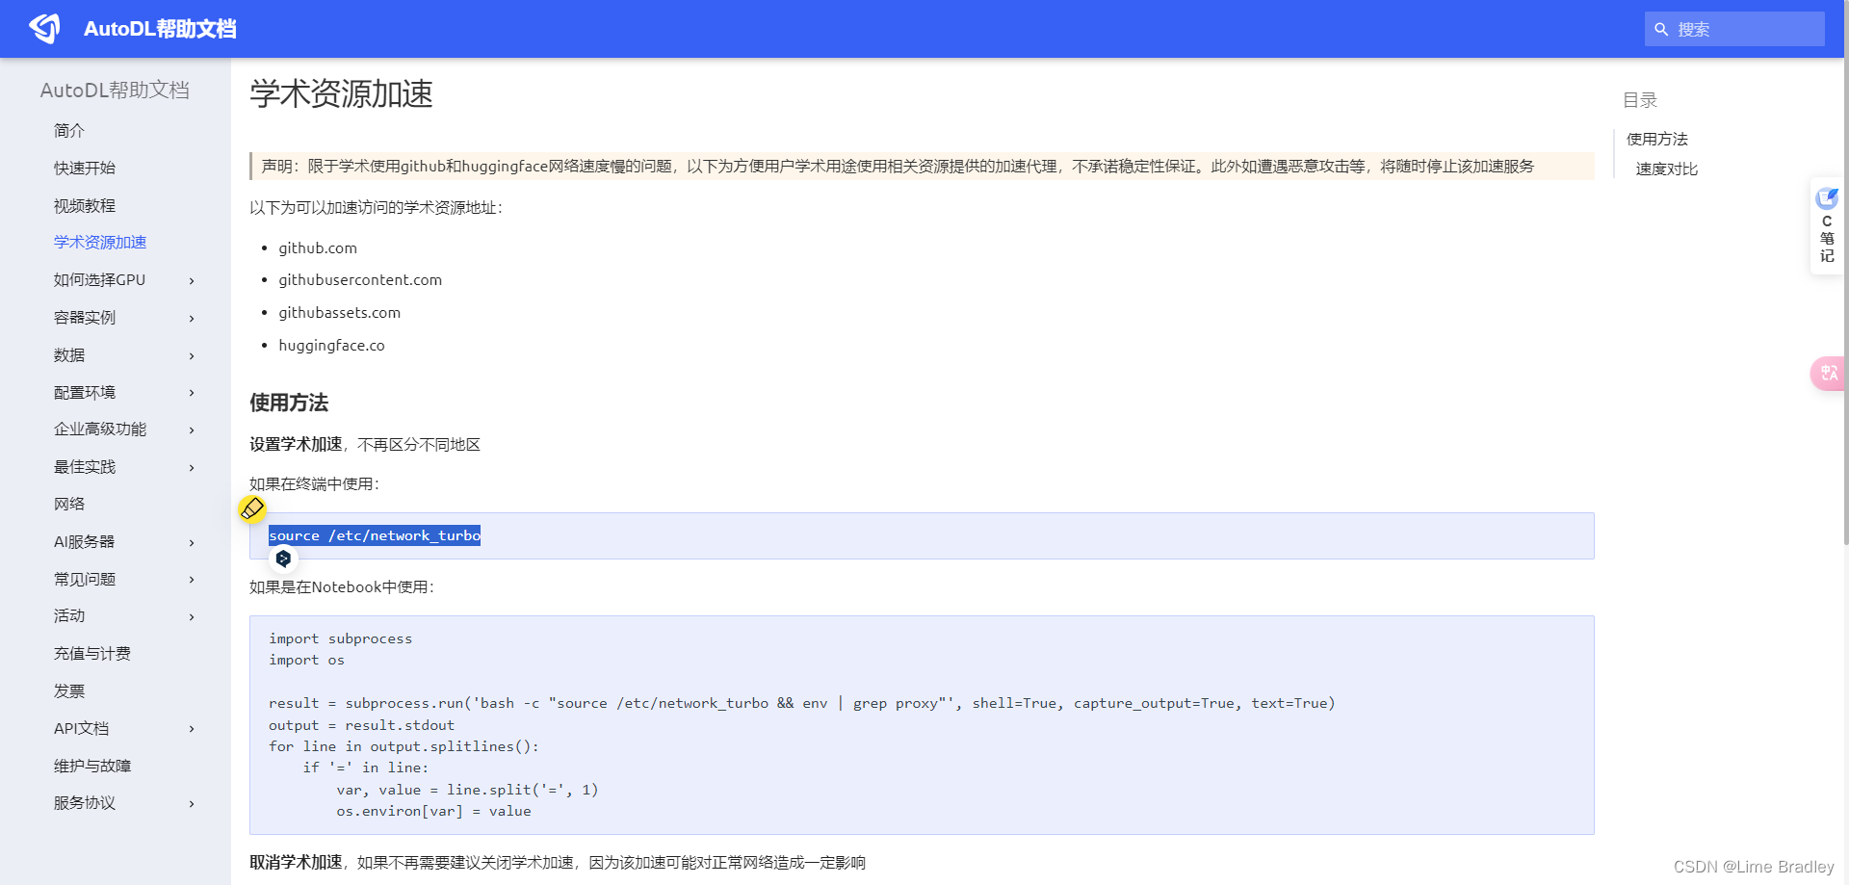Image resolution: width=1849 pixels, height=885 pixels.
Task: Expand the 容器实例 section chevron
Action: (192, 318)
